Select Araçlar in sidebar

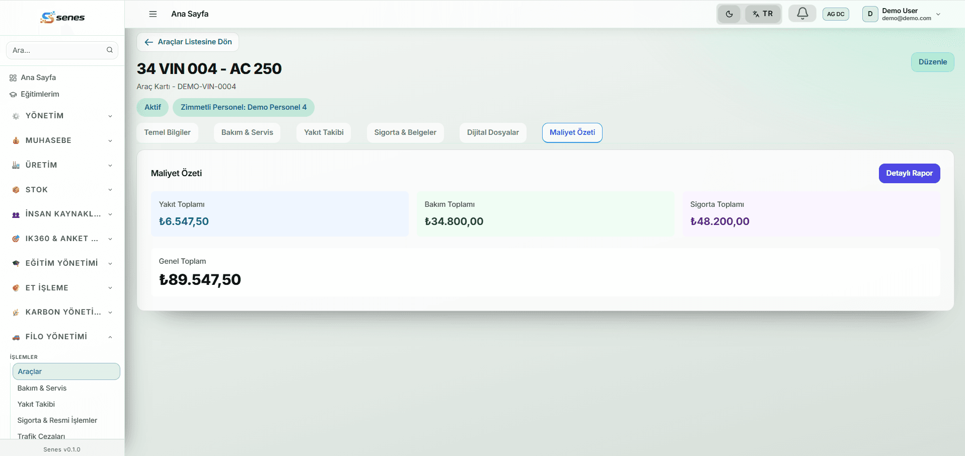click(66, 371)
